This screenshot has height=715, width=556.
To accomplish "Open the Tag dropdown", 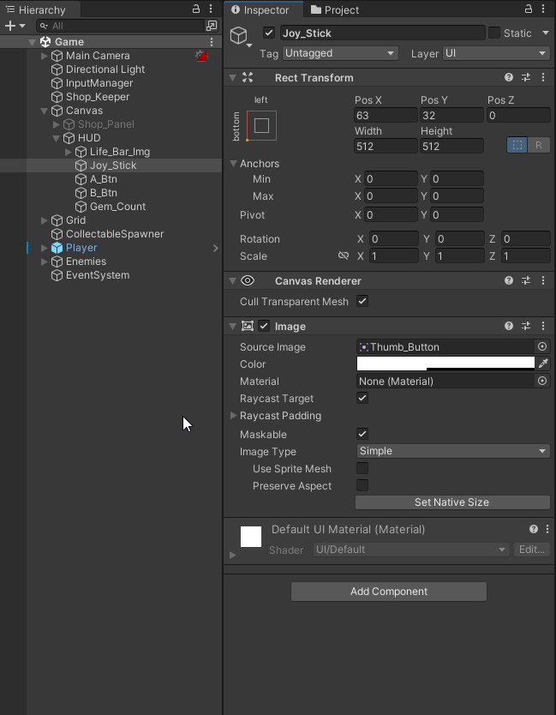I will [340, 53].
